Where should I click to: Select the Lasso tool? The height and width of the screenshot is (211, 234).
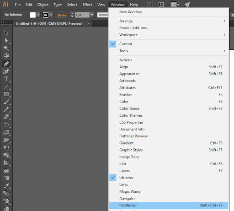6,56
